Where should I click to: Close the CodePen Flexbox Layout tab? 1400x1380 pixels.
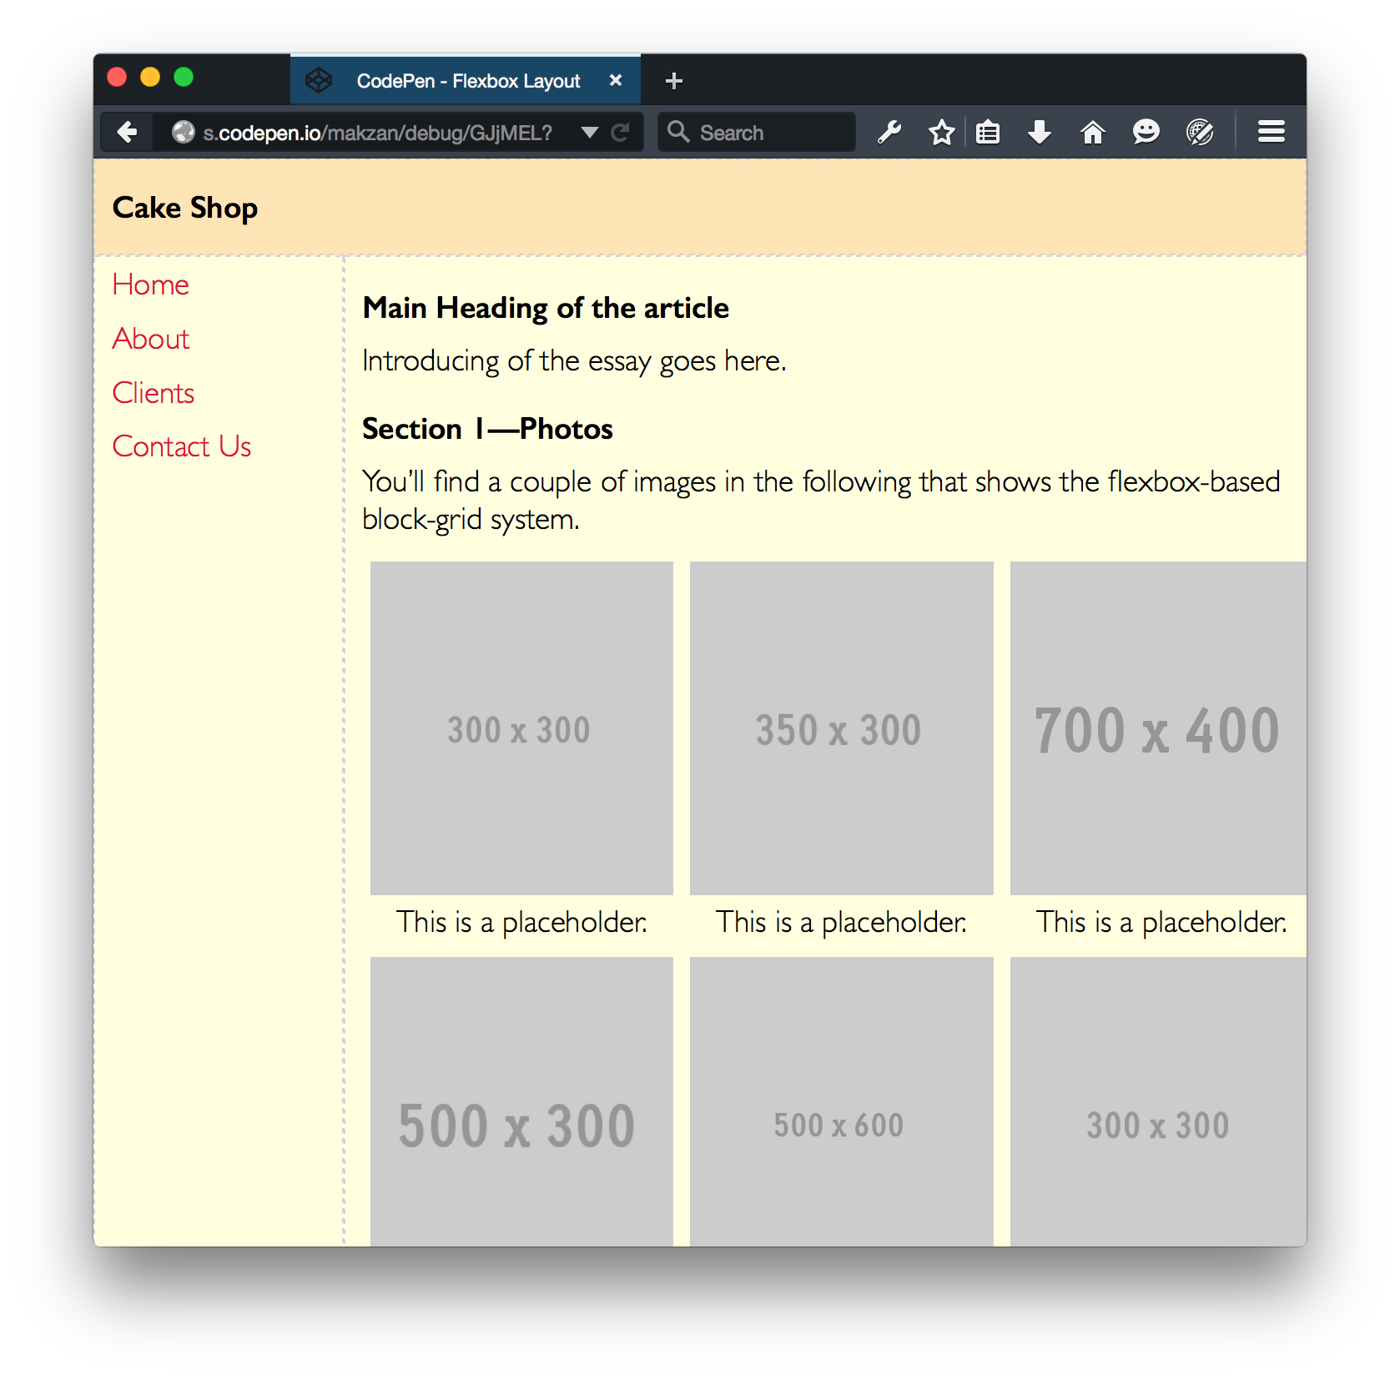(616, 80)
